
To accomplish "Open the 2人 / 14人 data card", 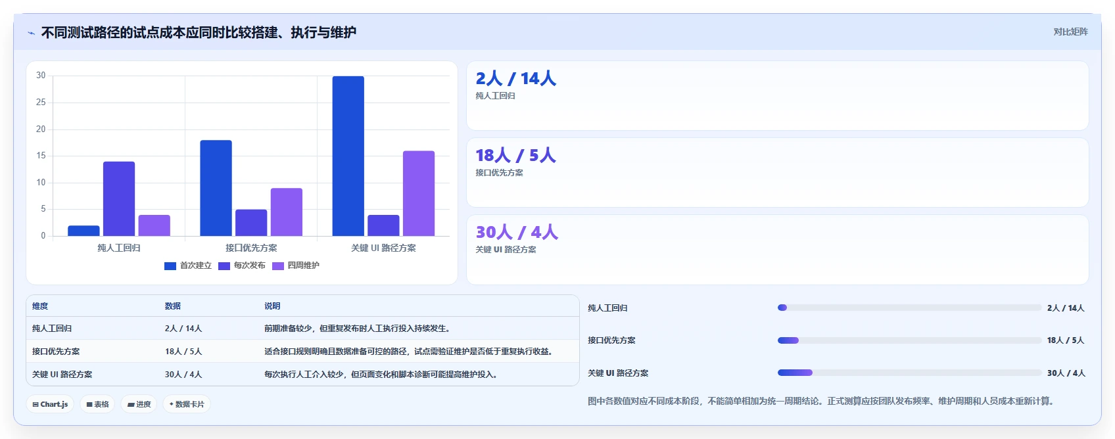I will (x=778, y=96).
